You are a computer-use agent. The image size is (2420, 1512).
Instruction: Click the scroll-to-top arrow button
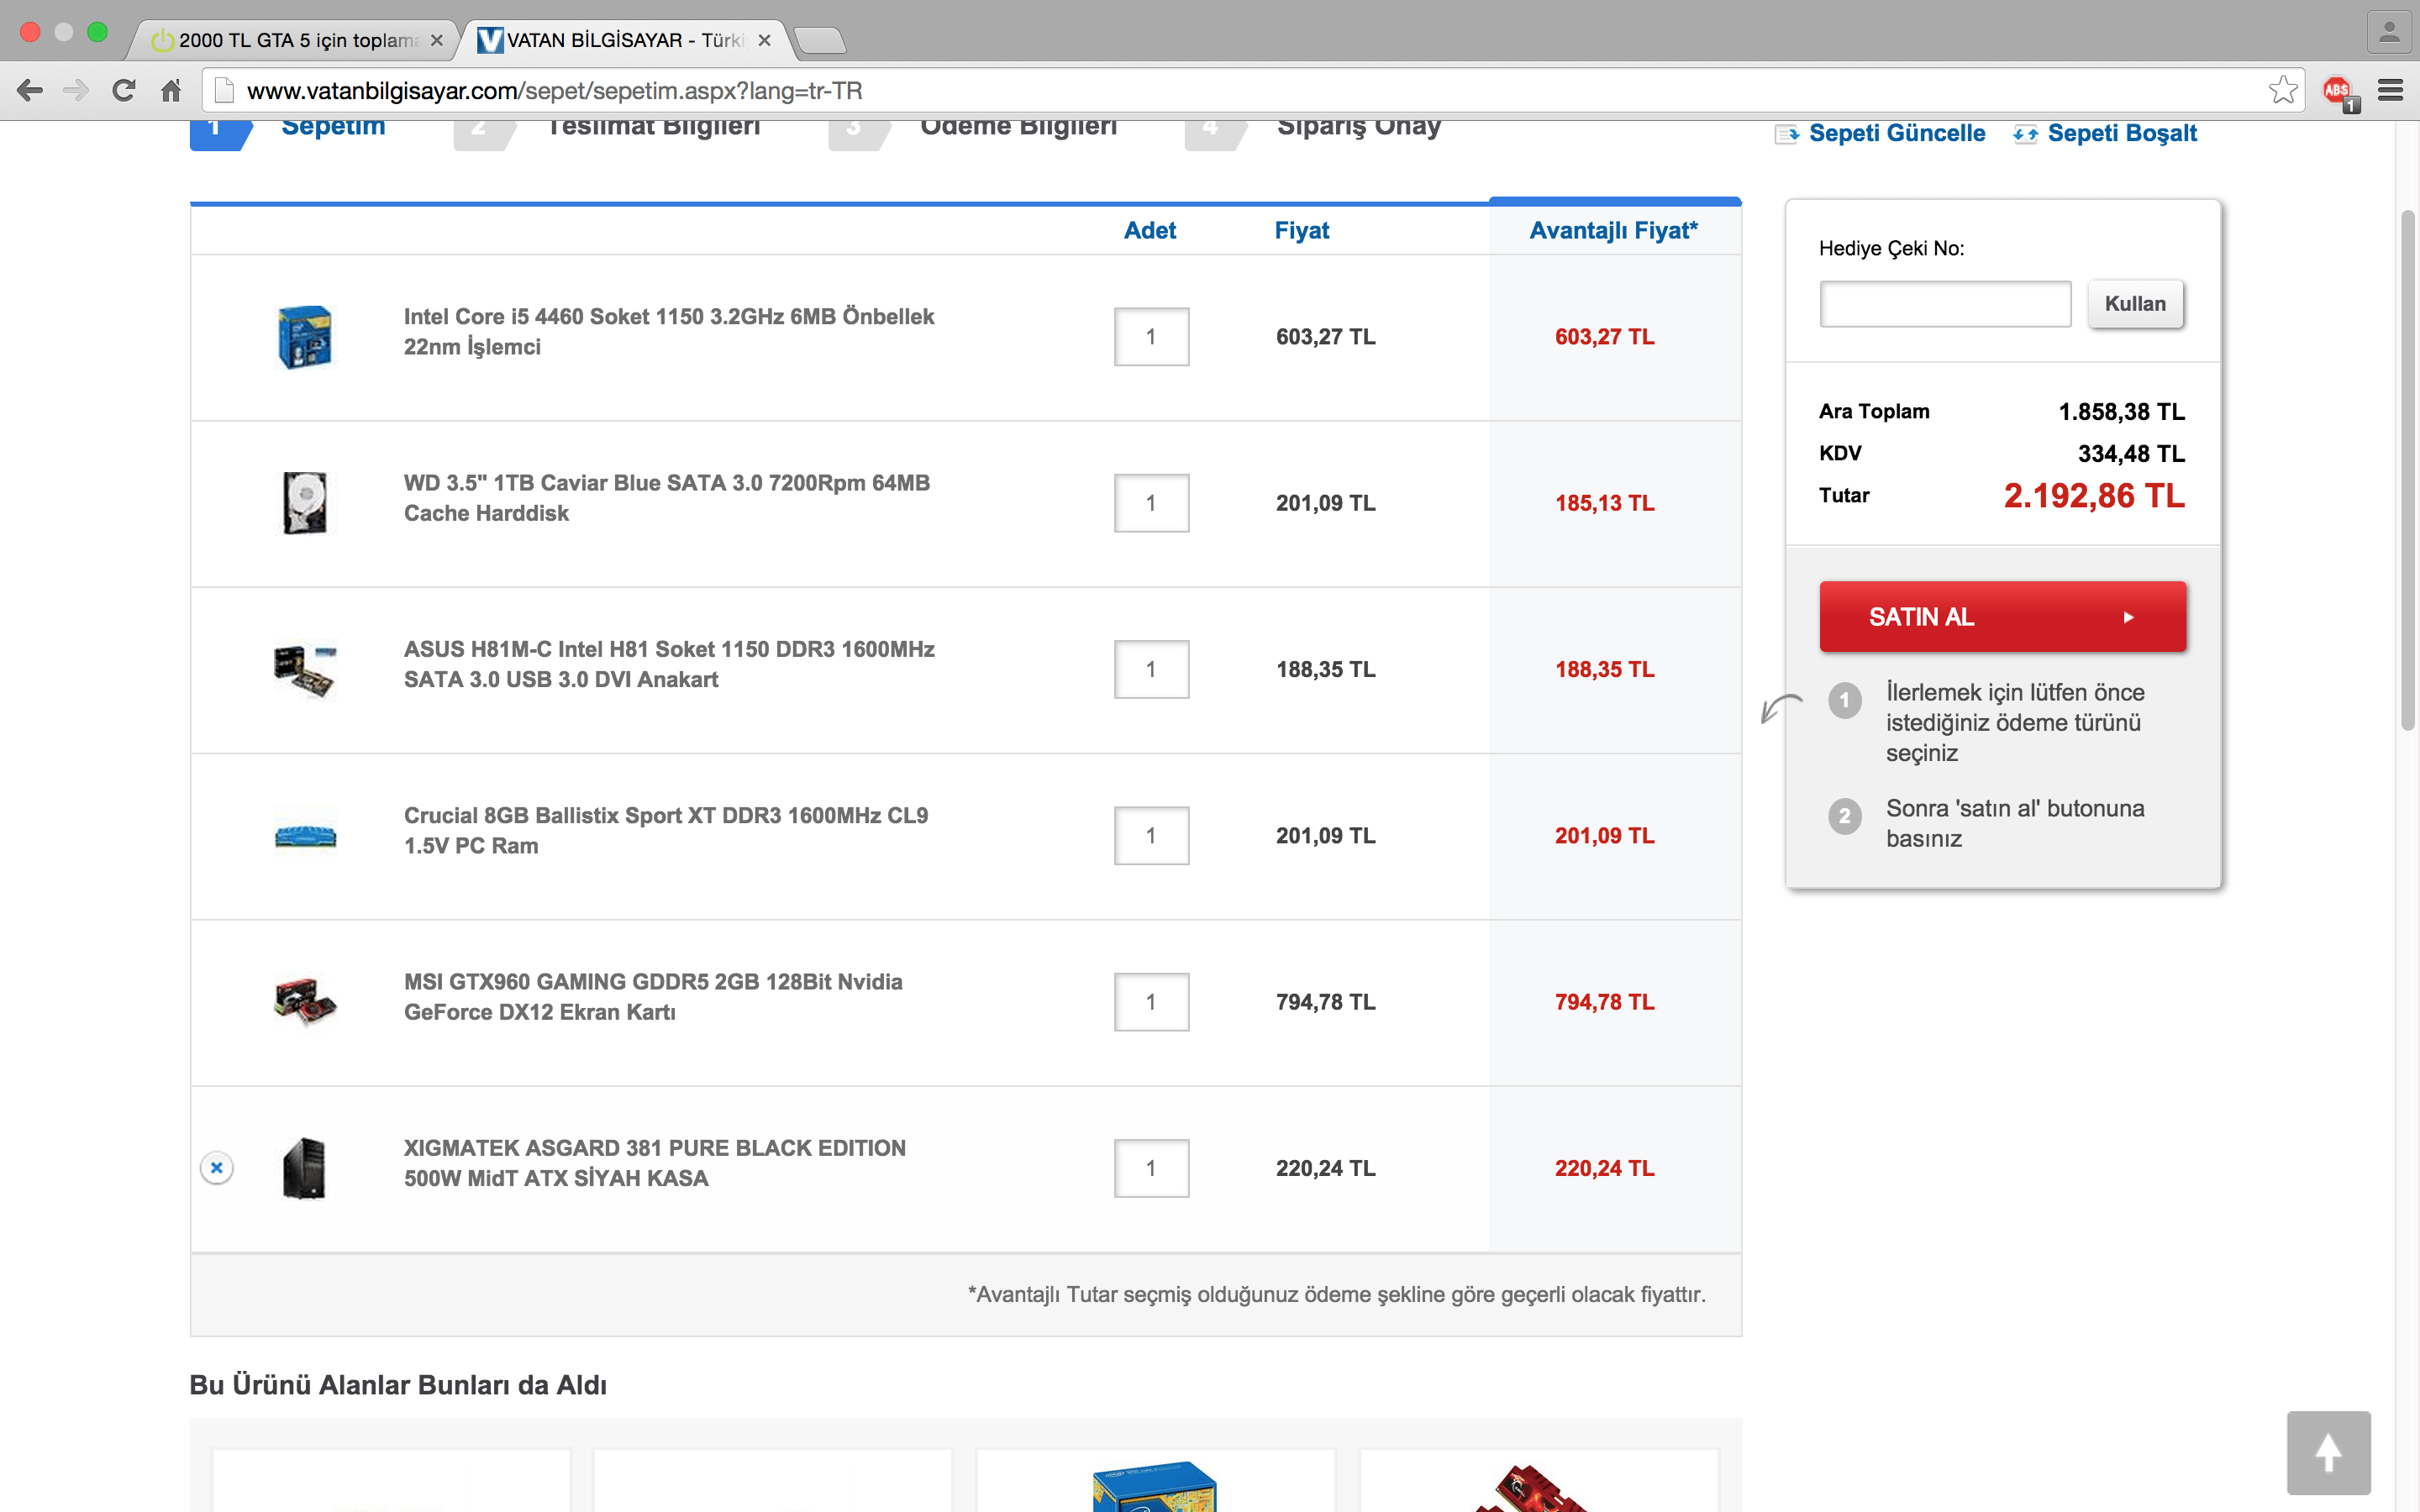[2328, 1452]
